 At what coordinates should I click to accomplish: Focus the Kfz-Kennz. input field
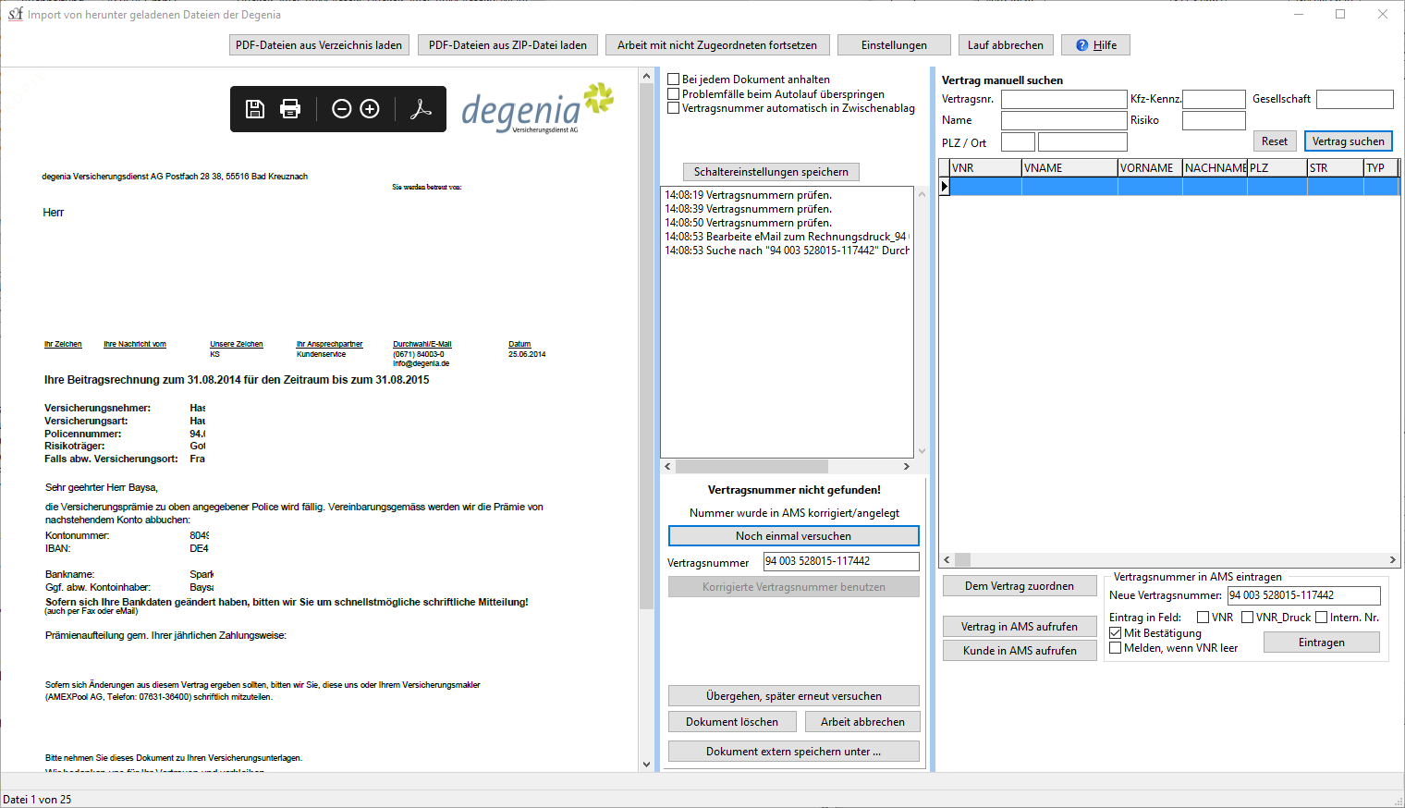pos(1214,99)
